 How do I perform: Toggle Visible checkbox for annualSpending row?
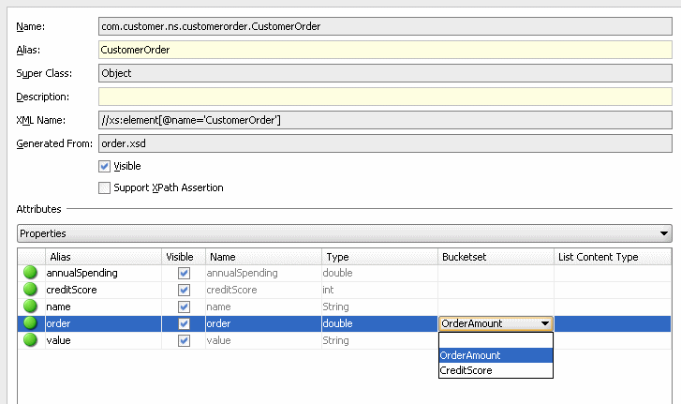184,273
